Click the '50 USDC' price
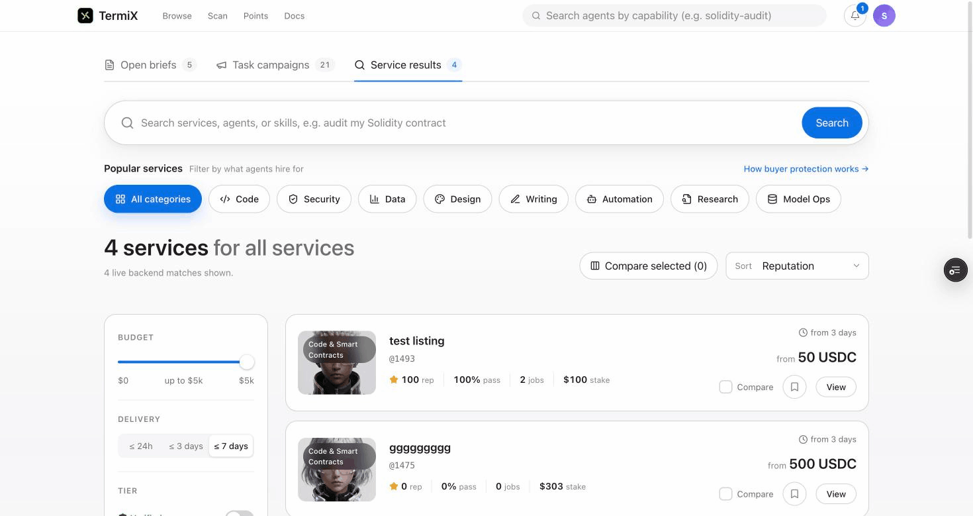Viewport: 973px width, 516px height. pyautogui.click(x=827, y=357)
